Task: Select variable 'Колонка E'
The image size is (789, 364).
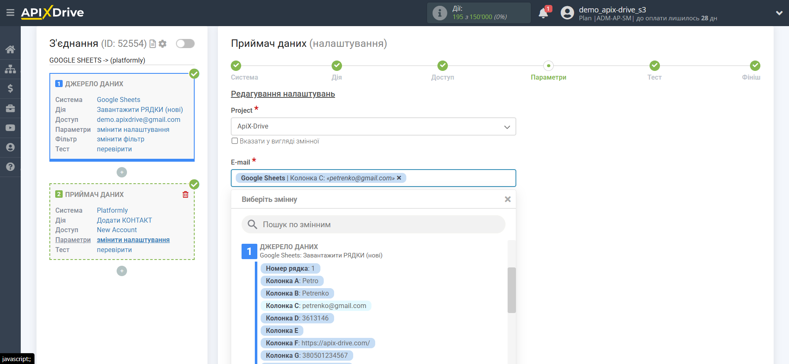Action: click(x=282, y=330)
